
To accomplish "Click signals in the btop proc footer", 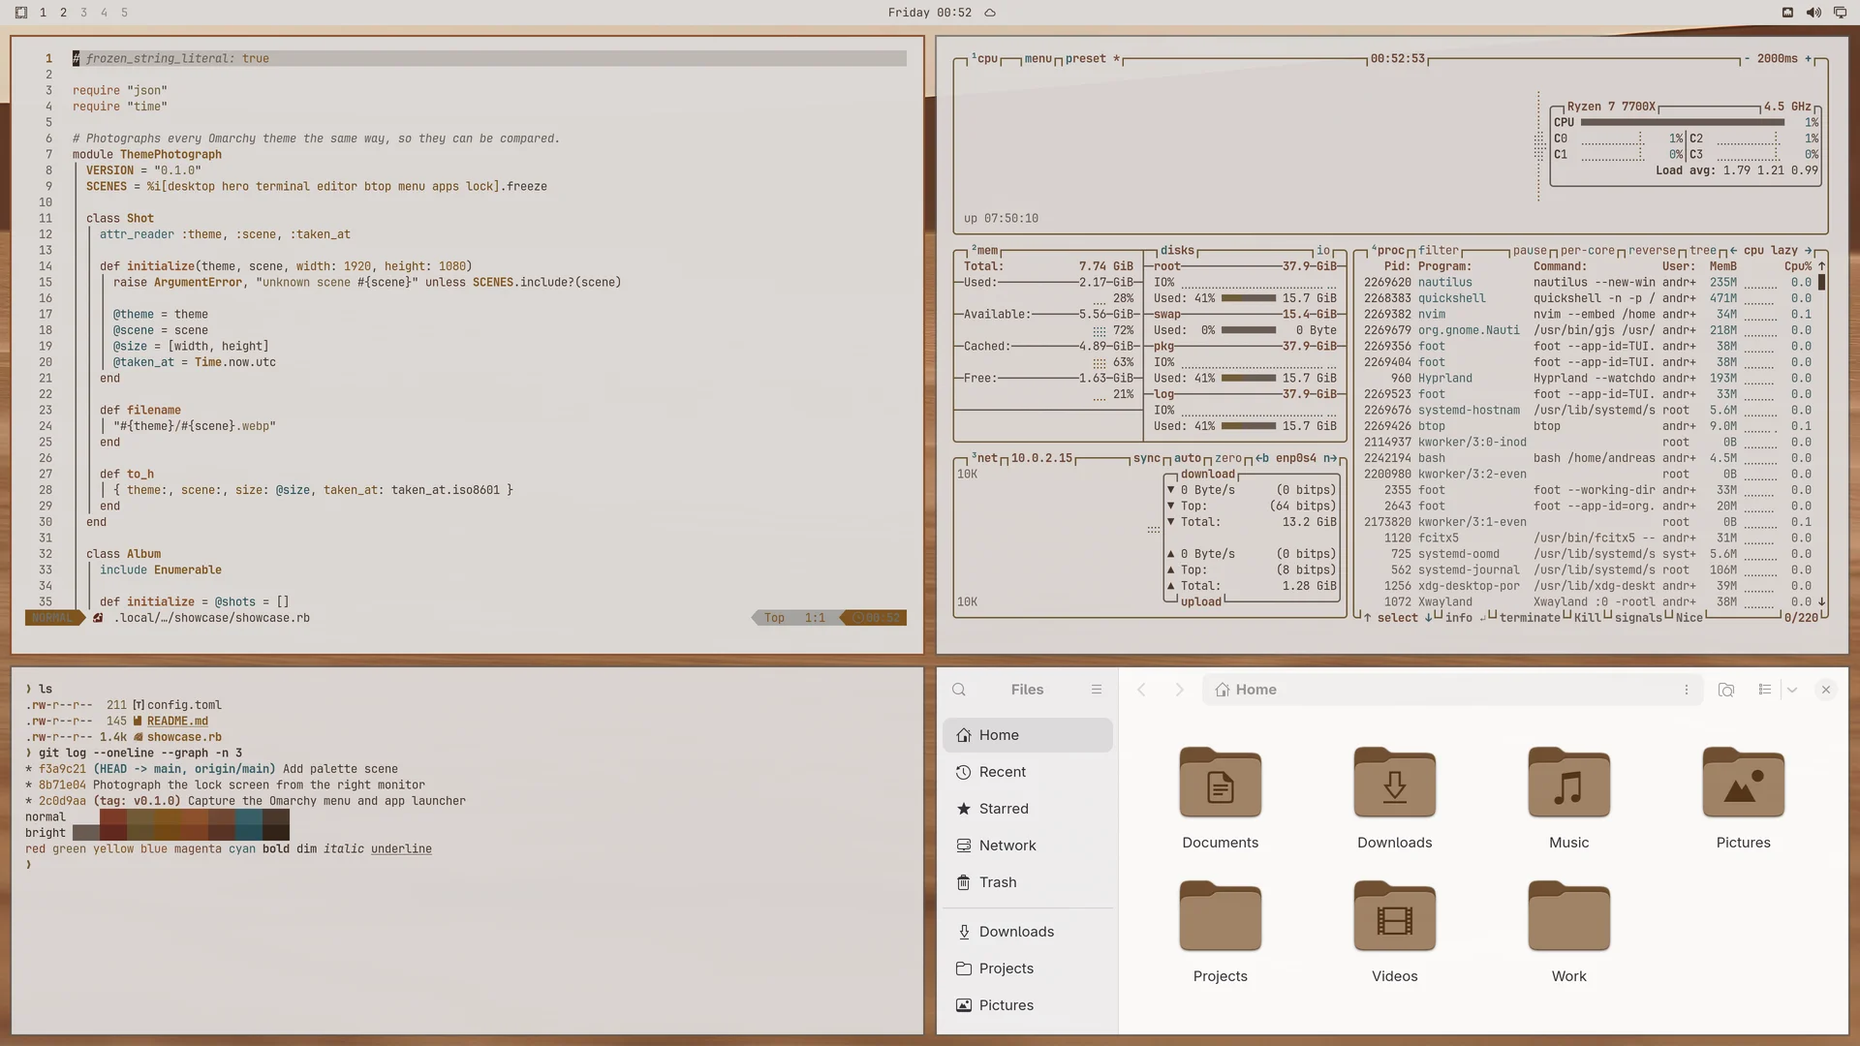I will [x=1638, y=618].
